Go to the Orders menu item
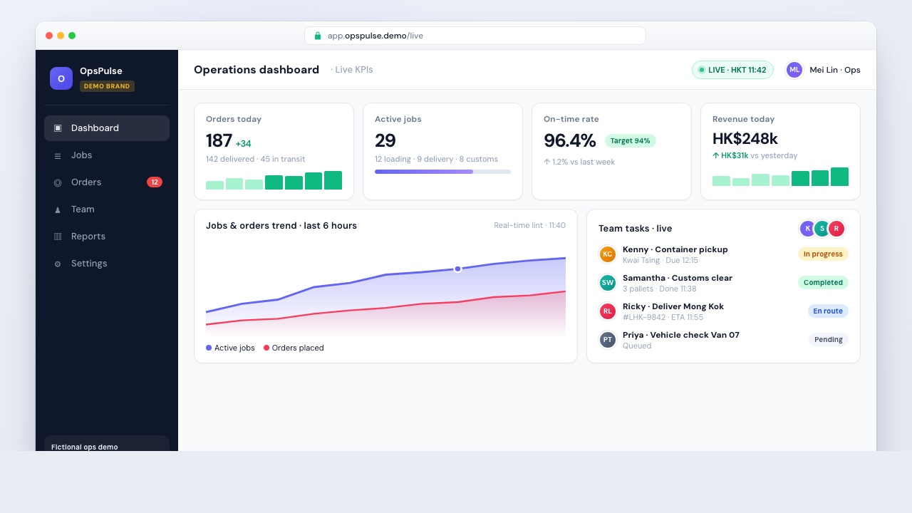 point(107,182)
